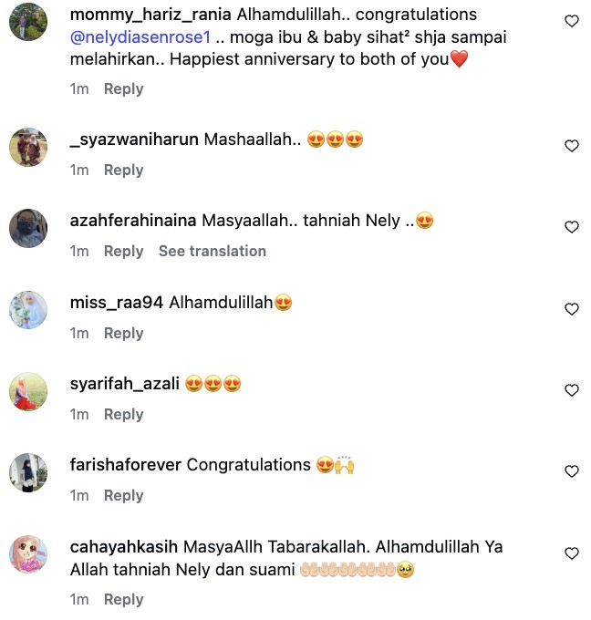The height and width of the screenshot is (620, 591).
Task: Like mommy_hariz_rania's comment with the heart
Action: pyautogui.click(x=572, y=21)
